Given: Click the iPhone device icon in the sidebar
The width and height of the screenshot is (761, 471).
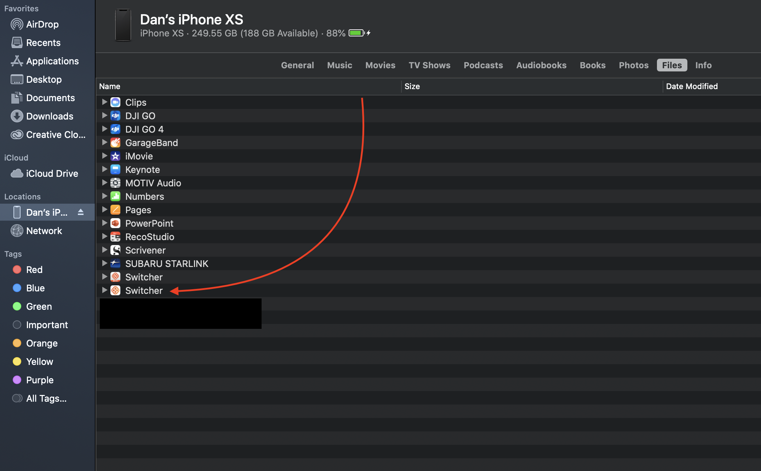Looking at the screenshot, I should tap(17, 212).
